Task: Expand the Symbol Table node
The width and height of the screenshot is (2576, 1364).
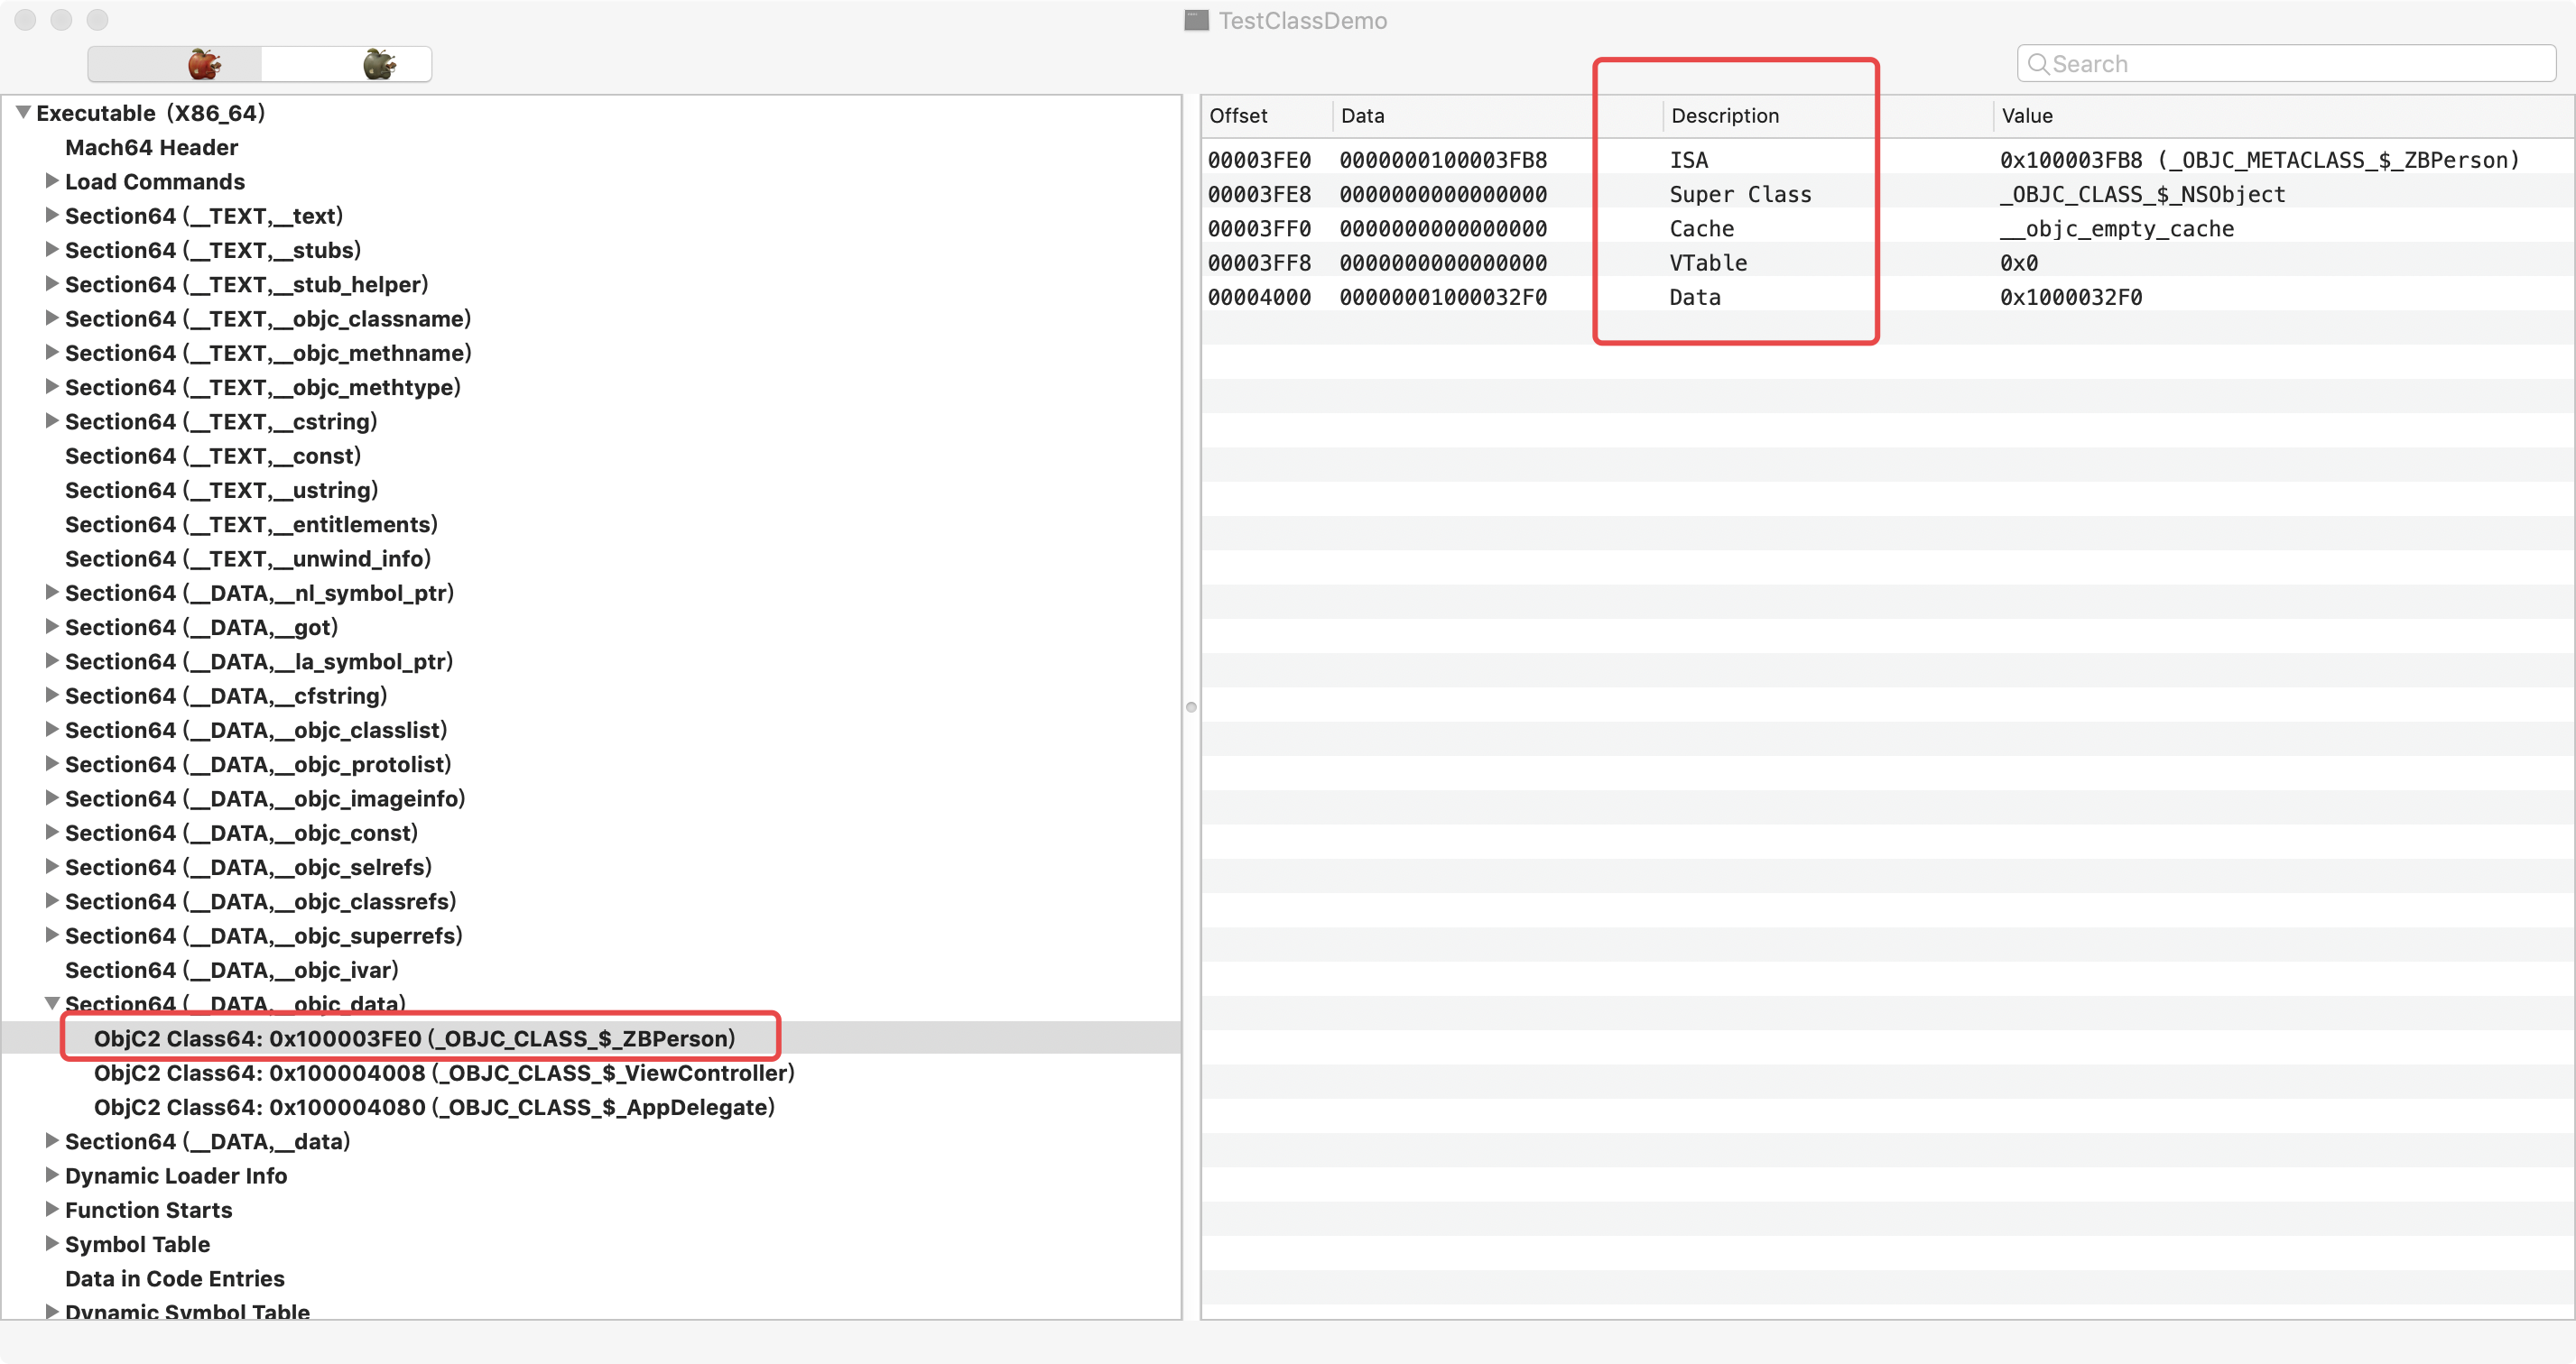Action: tap(51, 1244)
